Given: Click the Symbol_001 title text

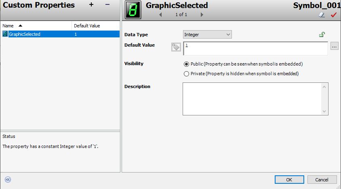Looking at the screenshot, I should point(317,5).
